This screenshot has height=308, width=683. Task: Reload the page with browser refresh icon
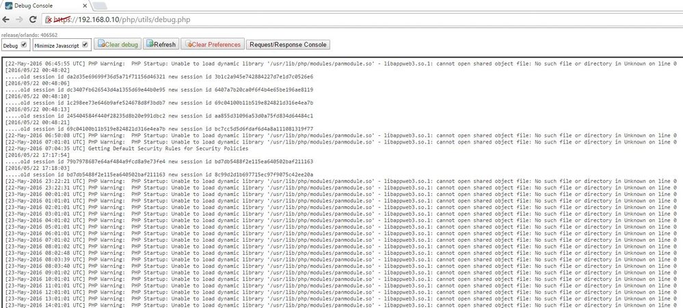tap(33, 20)
